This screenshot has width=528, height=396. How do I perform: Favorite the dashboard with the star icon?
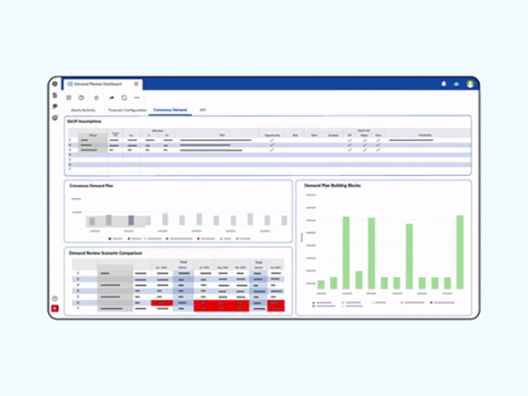(x=96, y=98)
